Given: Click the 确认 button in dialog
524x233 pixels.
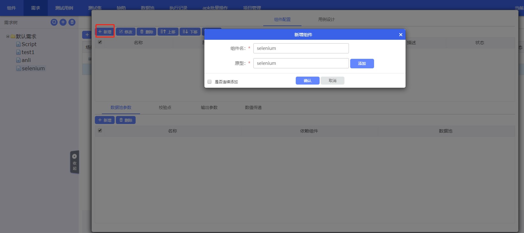Looking at the screenshot, I should point(307,81).
